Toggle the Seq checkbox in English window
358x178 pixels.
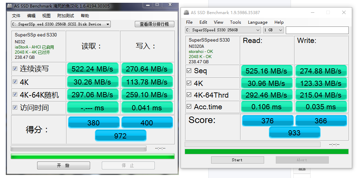click(x=189, y=70)
